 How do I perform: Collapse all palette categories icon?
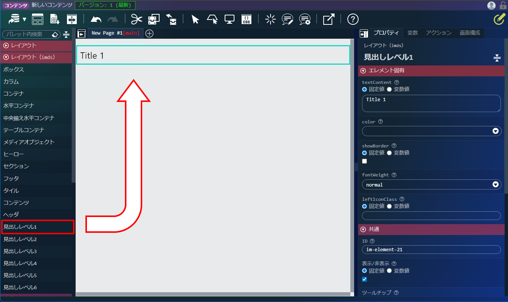67,34
